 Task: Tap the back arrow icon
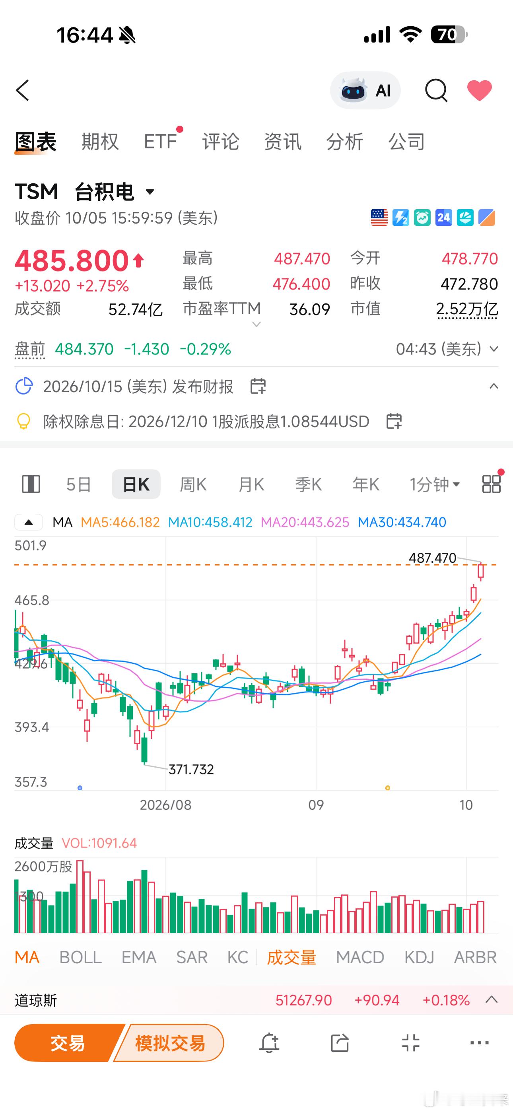(22, 90)
